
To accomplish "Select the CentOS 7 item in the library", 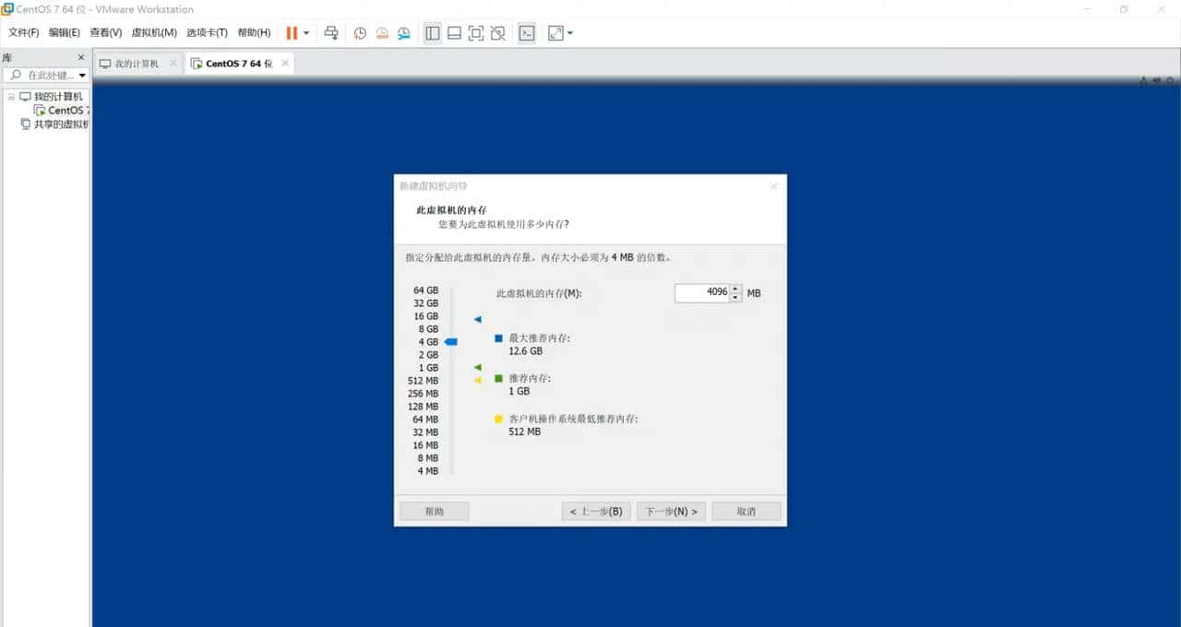I will coord(63,110).
